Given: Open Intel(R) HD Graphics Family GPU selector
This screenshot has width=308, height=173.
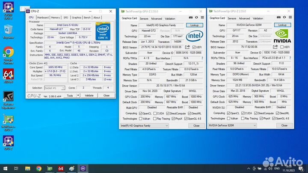Looking at the screenshot, I should pos(145,125).
